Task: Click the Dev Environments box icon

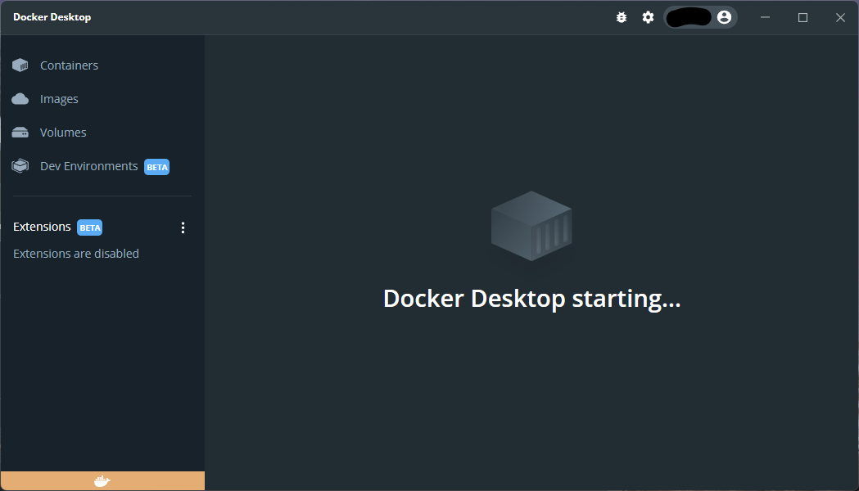Action: click(20, 166)
